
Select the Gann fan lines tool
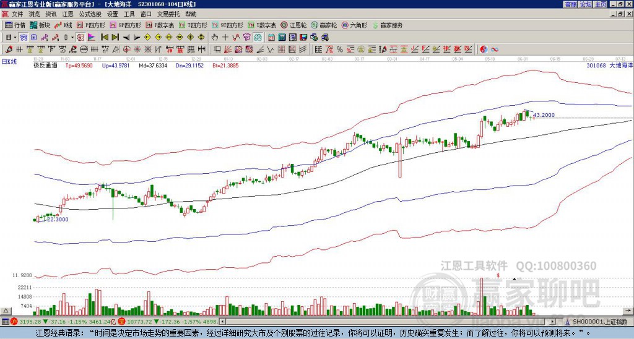228,49
